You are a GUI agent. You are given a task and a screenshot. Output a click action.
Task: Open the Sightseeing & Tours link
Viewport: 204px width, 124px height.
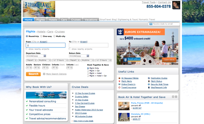click(x=127, y=20)
